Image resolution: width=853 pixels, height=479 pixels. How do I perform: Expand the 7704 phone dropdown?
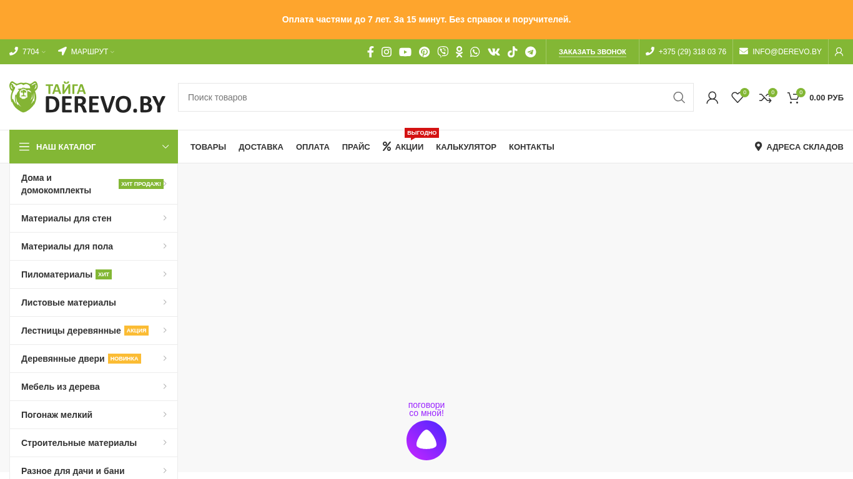27,52
